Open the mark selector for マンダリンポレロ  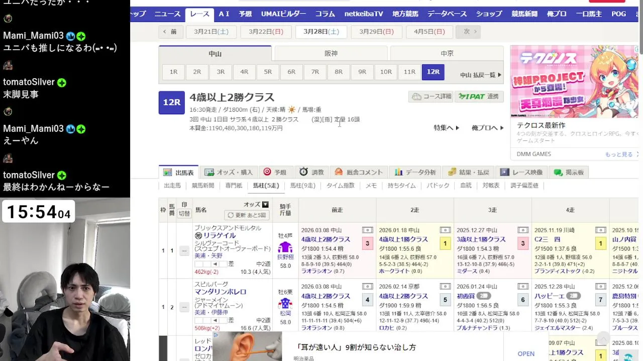(184, 307)
